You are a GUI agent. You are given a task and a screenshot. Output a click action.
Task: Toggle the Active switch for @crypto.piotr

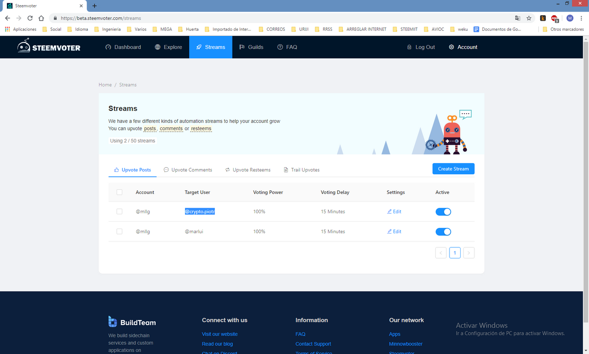tap(443, 211)
